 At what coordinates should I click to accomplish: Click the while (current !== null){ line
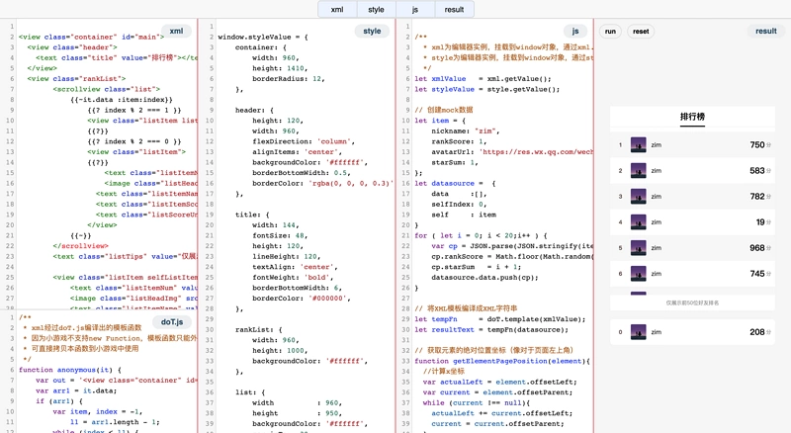[477, 403]
